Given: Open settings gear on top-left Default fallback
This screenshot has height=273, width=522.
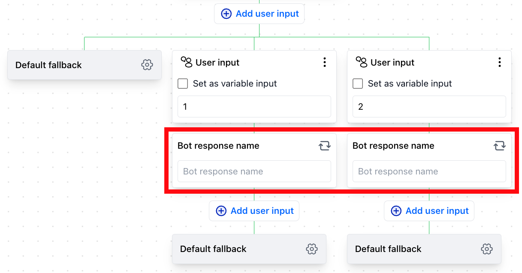Looking at the screenshot, I should coord(147,65).
